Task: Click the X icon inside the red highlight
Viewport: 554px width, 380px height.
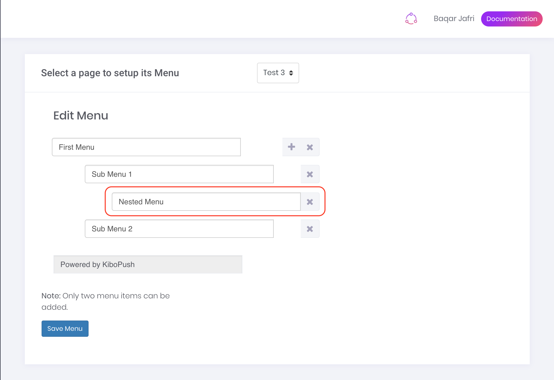Action: pyautogui.click(x=310, y=202)
